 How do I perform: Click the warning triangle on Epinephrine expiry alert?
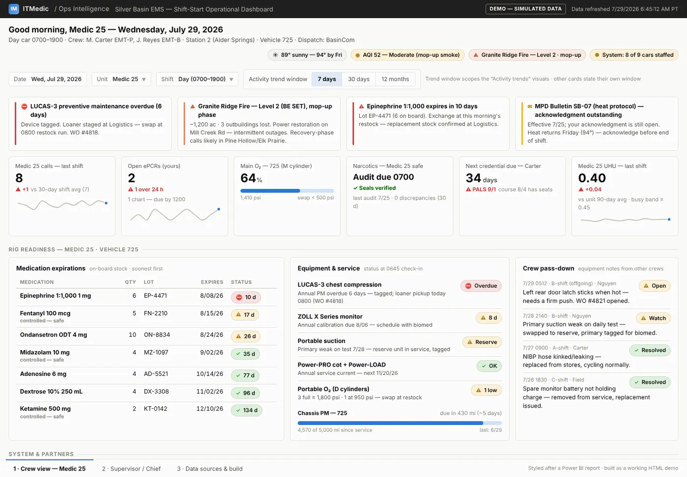361,106
